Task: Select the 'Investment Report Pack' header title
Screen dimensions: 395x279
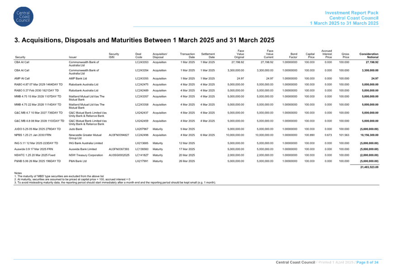Action: pyautogui.click(x=352, y=13)
